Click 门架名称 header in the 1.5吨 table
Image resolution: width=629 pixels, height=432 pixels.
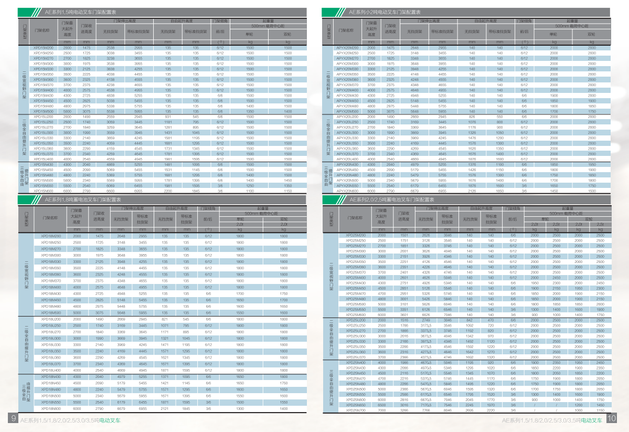[42, 30]
